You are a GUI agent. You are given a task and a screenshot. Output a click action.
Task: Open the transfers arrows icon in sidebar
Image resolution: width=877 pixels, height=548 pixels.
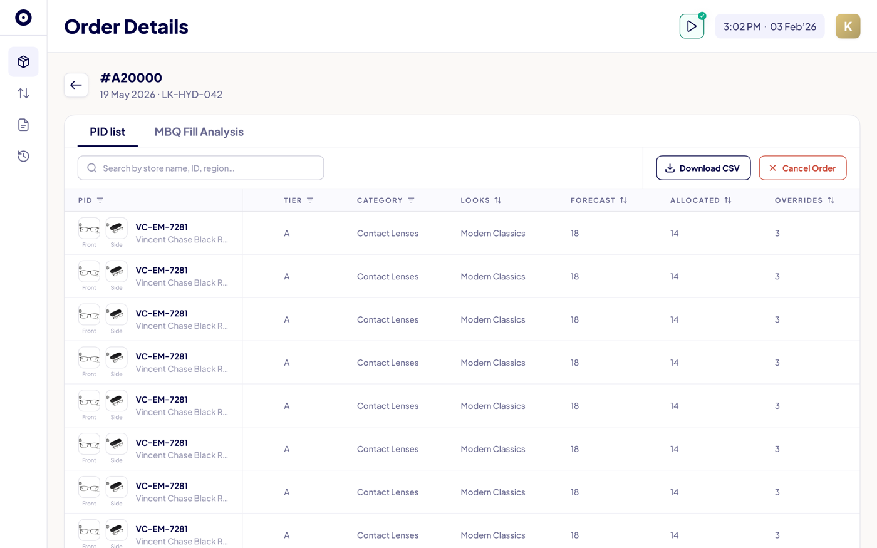23,93
